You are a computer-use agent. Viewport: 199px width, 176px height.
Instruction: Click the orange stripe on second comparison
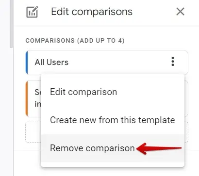click(27, 98)
